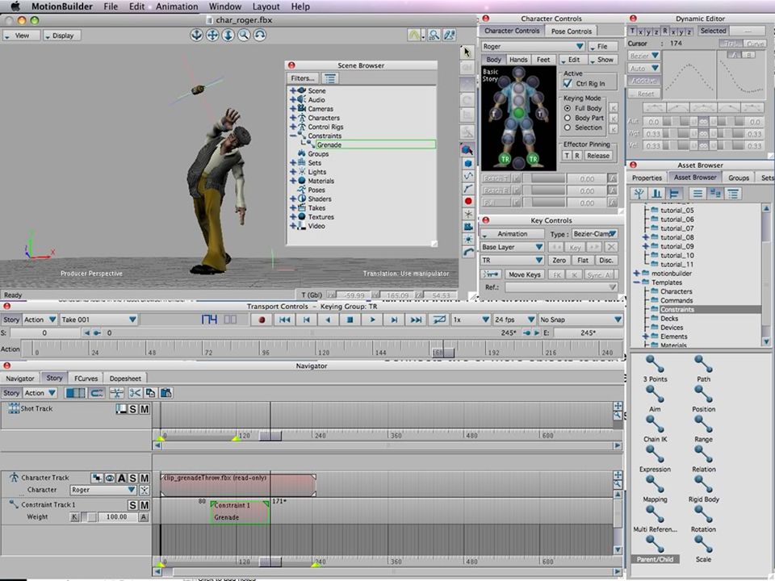
Task: Click the viewer roll rotate icon
Action: [259, 35]
